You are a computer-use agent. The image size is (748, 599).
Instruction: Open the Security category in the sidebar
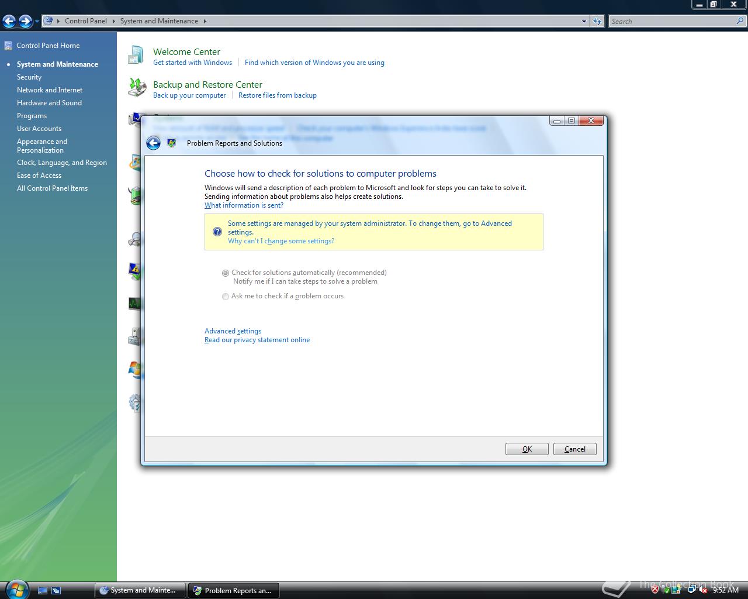coord(29,77)
